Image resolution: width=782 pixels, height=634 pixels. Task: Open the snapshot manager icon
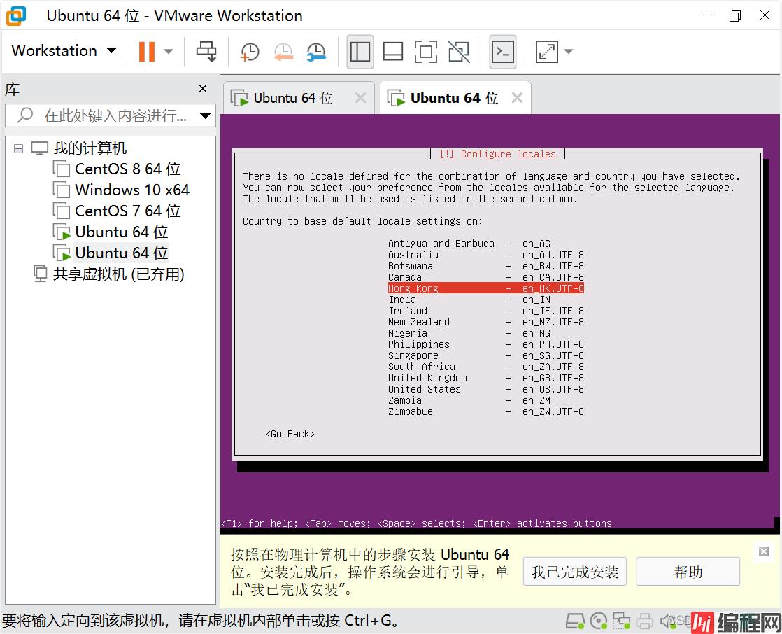pyautogui.click(x=316, y=51)
